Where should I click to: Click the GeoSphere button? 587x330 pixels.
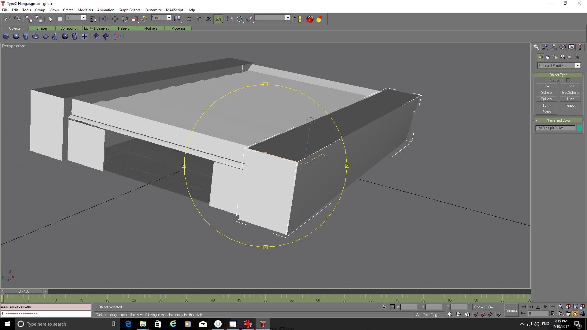tap(570, 93)
